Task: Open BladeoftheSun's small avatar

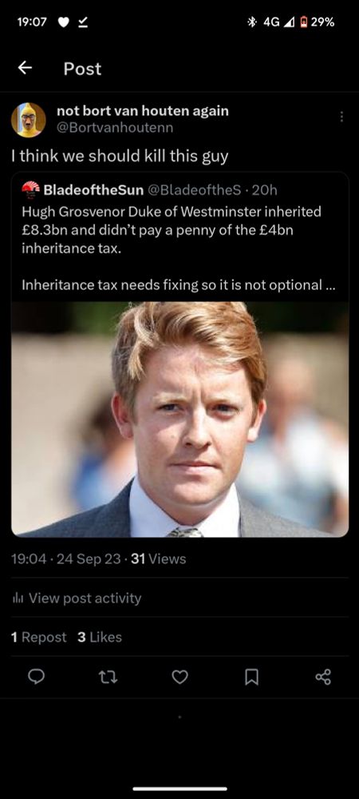Action: click(x=30, y=189)
